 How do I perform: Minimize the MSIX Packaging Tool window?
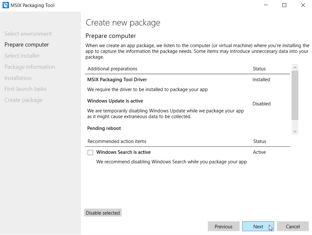[x=266, y=5]
